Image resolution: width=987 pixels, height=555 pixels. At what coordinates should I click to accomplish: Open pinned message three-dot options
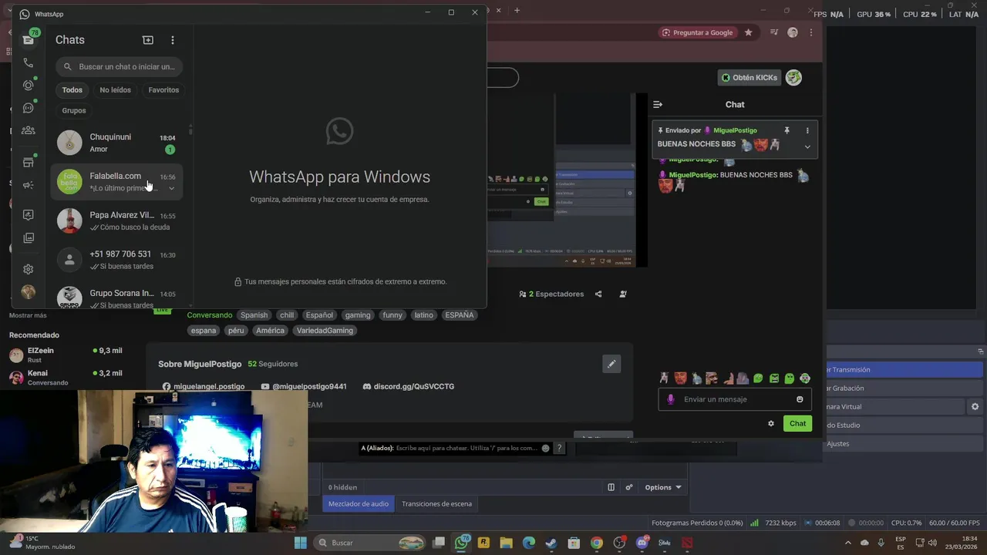pos(807,130)
